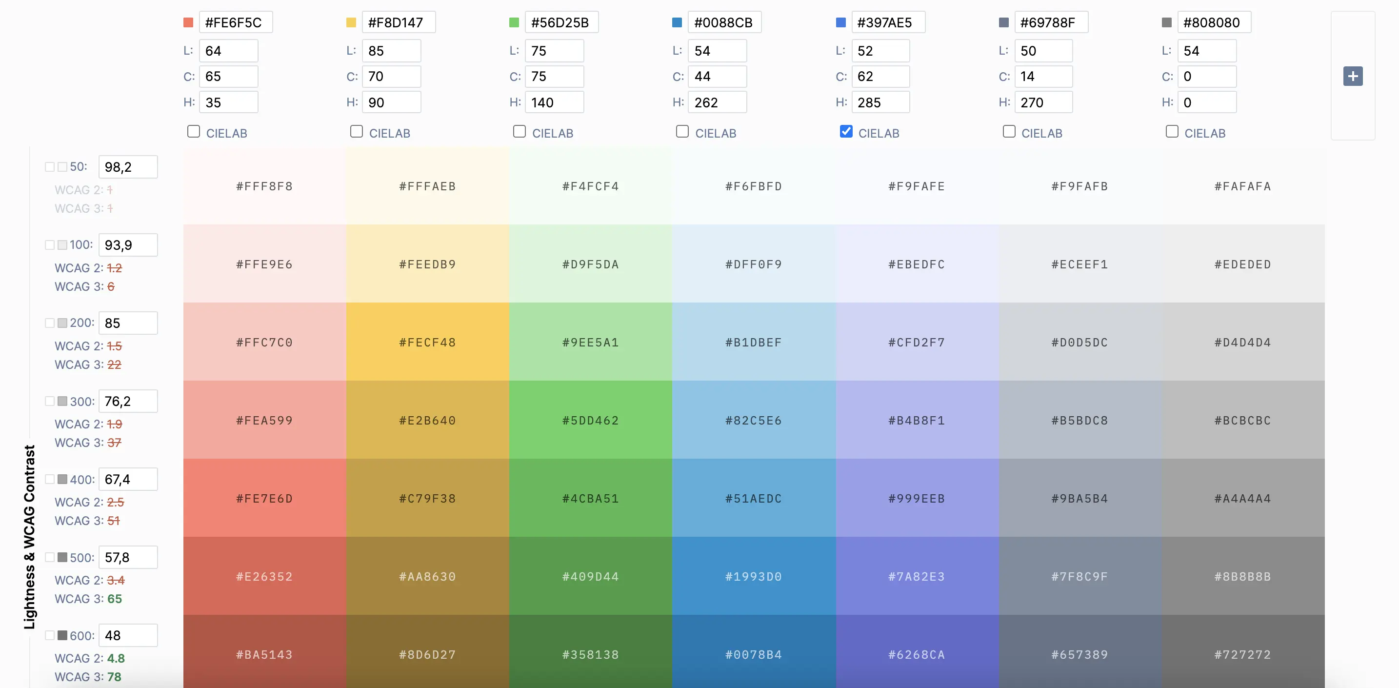Select the white square beside level 100
This screenshot has height=688, width=1399.
pyautogui.click(x=49, y=245)
